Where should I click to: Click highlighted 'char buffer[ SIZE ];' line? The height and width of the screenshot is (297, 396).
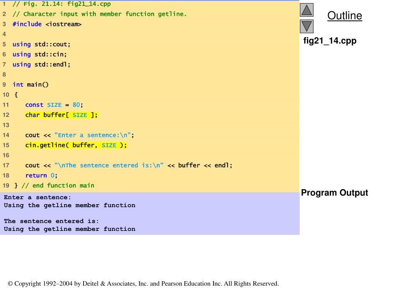pos(61,115)
